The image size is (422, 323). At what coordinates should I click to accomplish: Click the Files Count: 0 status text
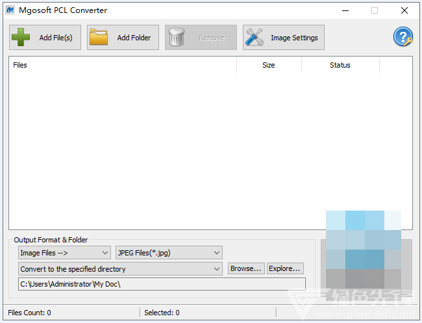(x=29, y=313)
